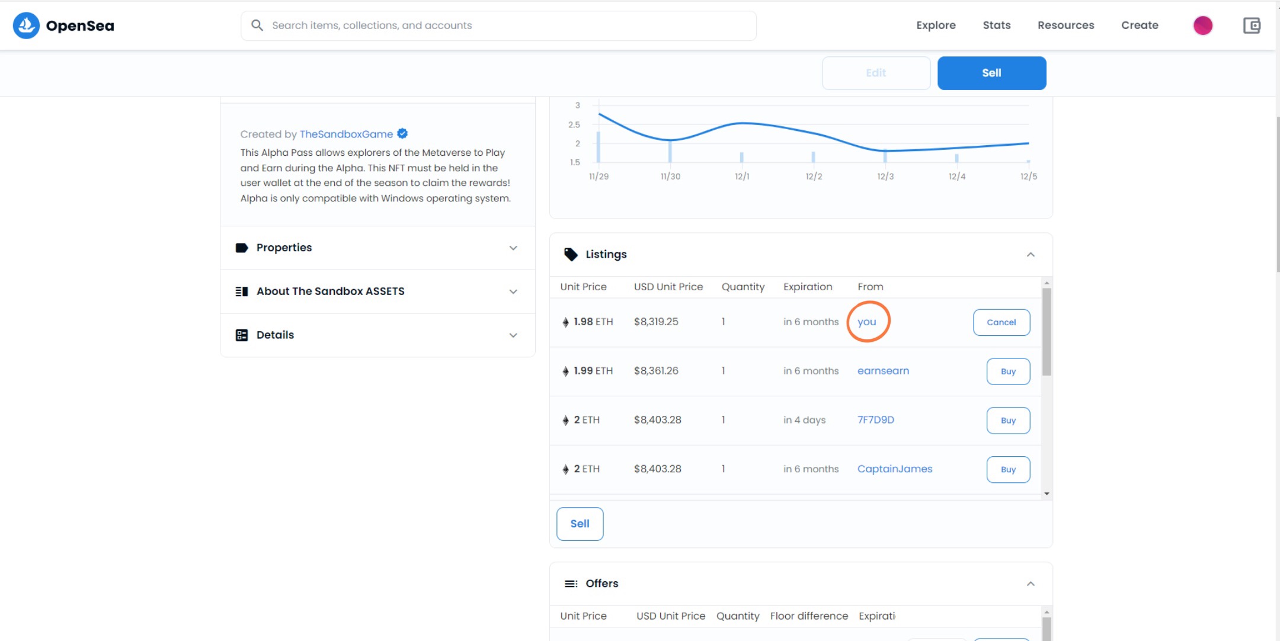
Task: Click the Listings price tag icon
Action: (x=571, y=254)
